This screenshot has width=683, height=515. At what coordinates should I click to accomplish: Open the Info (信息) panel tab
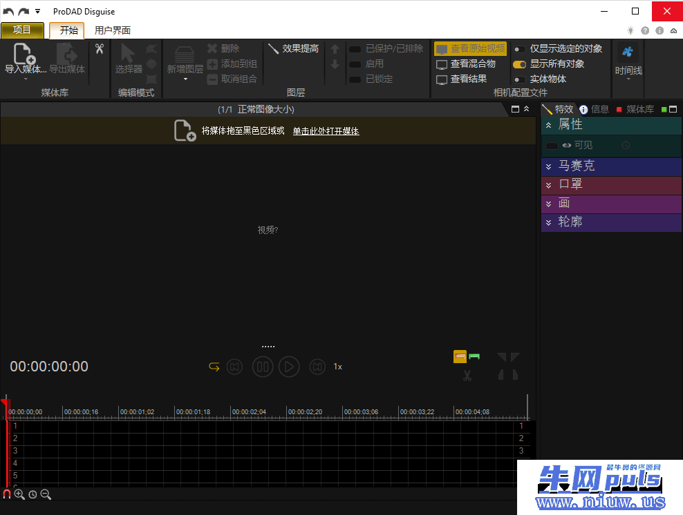[x=594, y=109]
